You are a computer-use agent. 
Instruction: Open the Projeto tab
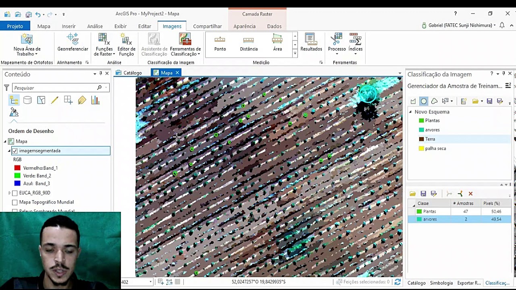click(15, 26)
